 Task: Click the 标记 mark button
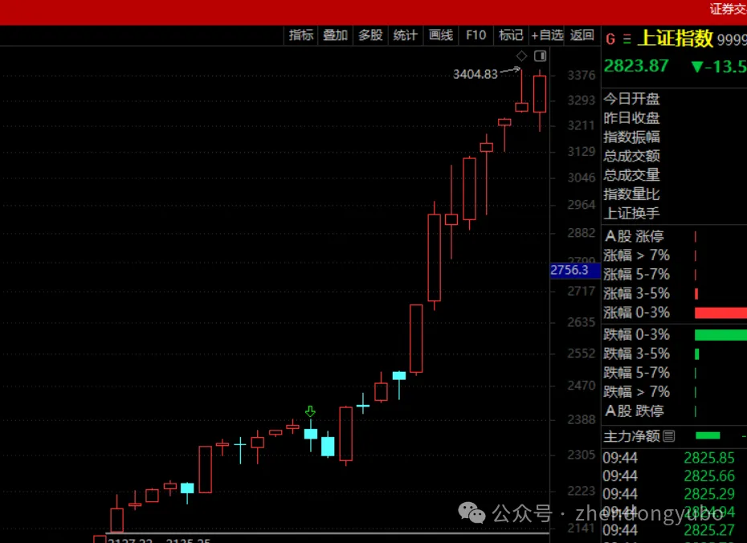point(511,35)
